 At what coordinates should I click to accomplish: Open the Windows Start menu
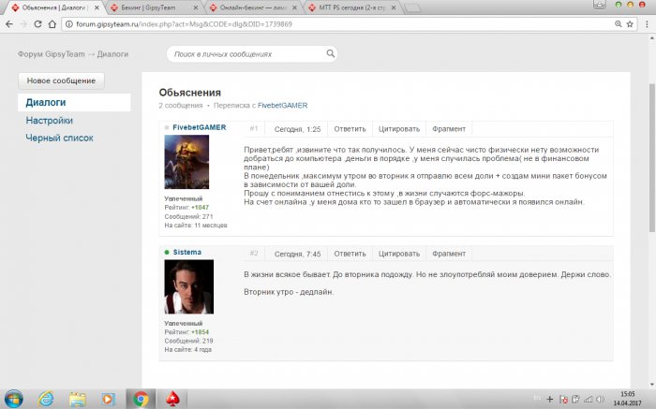coord(13,399)
